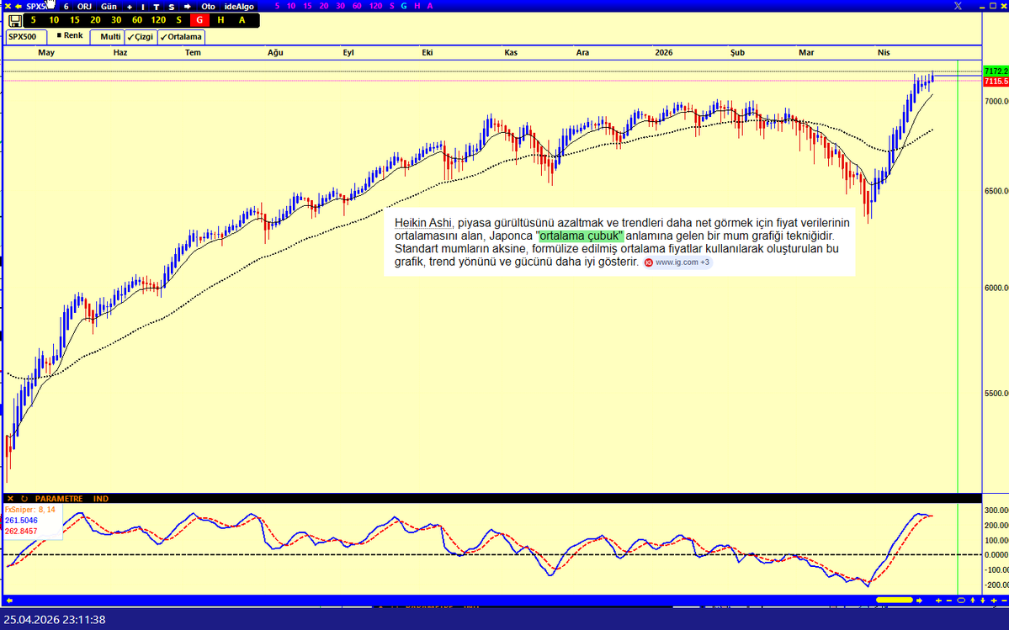Click the red 262.8457 indicator value
Screen dimensions: 1009x630
pyautogui.click(x=21, y=532)
